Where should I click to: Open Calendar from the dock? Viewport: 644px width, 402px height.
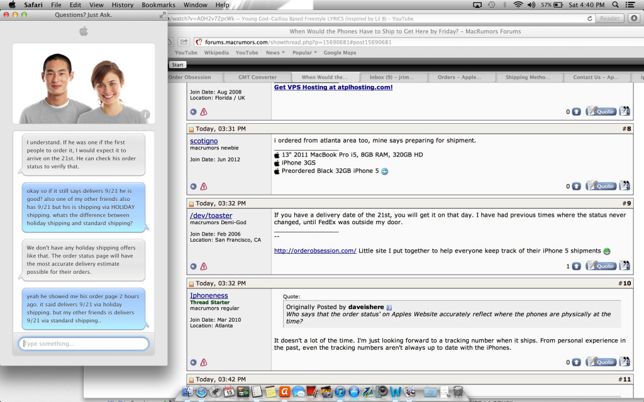pyautogui.click(x=229, y=392)
